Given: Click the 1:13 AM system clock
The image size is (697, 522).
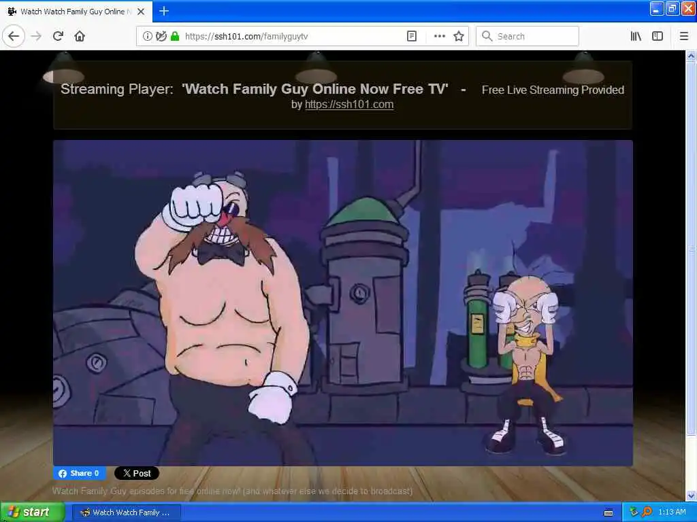Looking at the screenshot, I should pyautogui.click(x=672, y=512).
